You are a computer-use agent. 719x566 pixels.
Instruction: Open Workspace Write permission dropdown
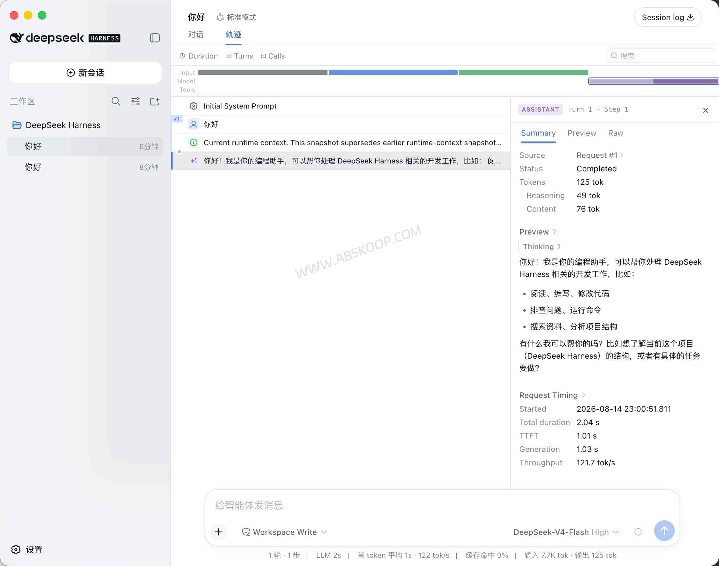(284, 532)
